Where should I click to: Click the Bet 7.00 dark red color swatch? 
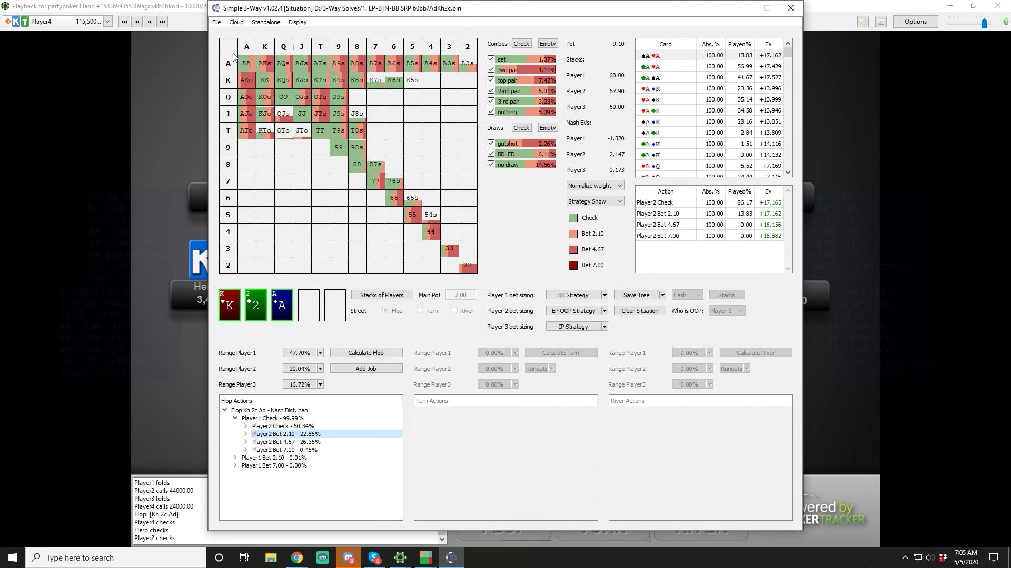click(x=573, y=265)
